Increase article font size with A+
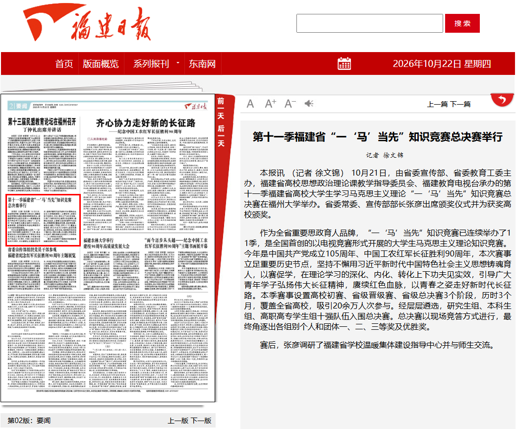This screenshot has height=429, width=516. pyautogui.click(x=271, y=104)
